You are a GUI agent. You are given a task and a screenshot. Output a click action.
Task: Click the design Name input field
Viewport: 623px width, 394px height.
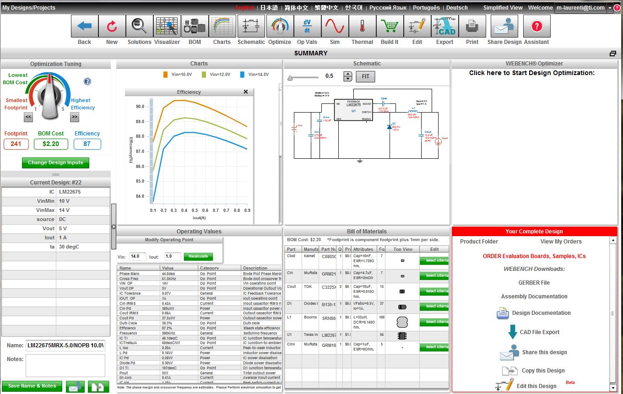[65, 345]
